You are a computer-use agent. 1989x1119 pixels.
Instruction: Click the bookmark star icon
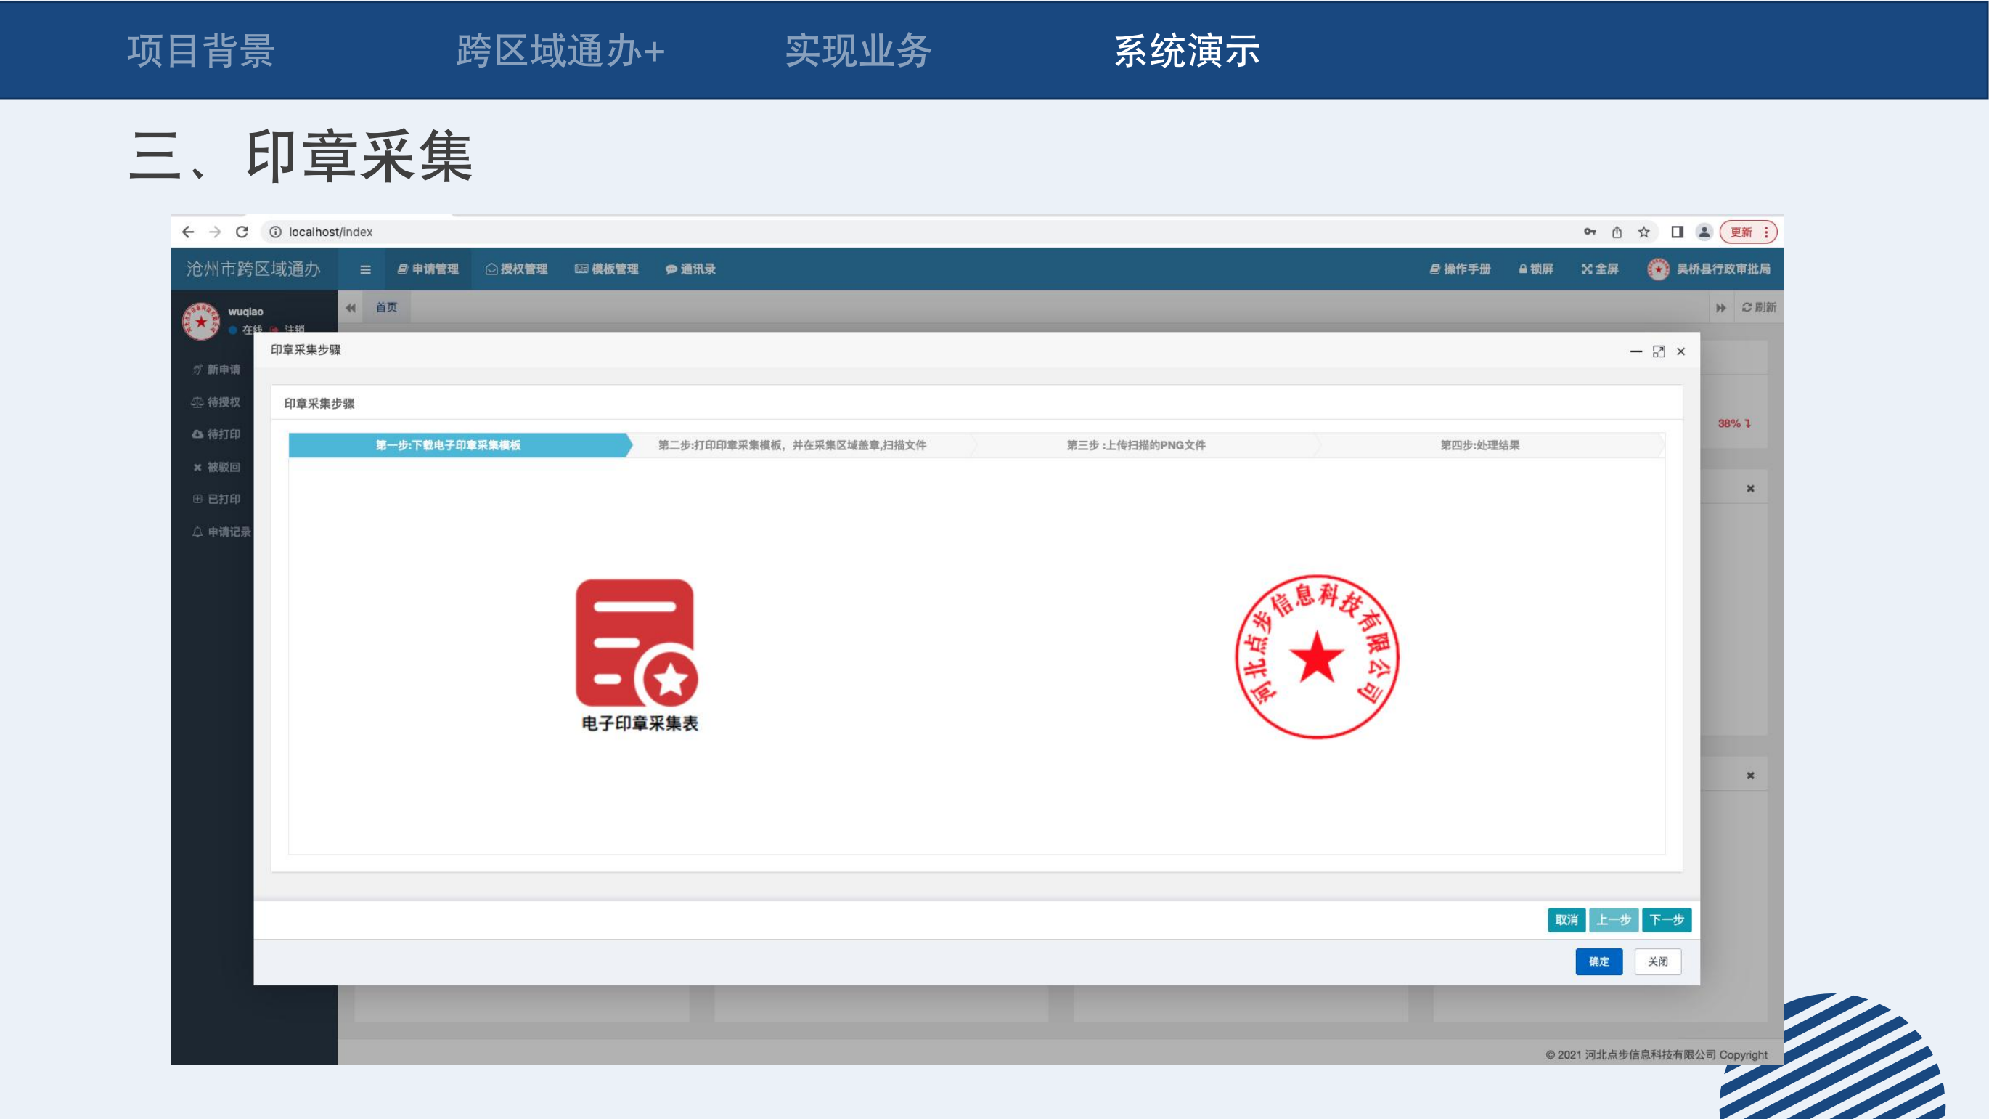coord(1644,232)
